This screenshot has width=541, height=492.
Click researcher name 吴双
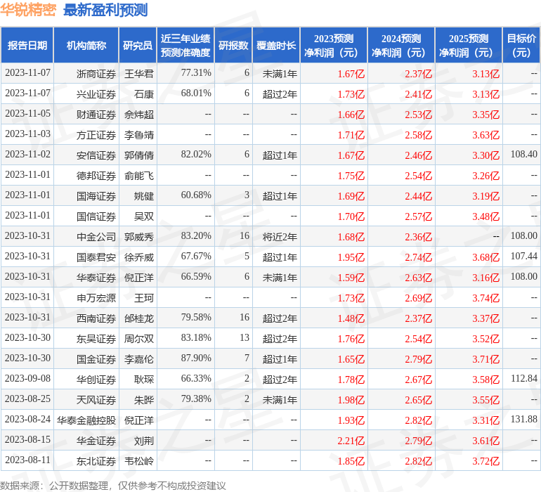point(144,216)
